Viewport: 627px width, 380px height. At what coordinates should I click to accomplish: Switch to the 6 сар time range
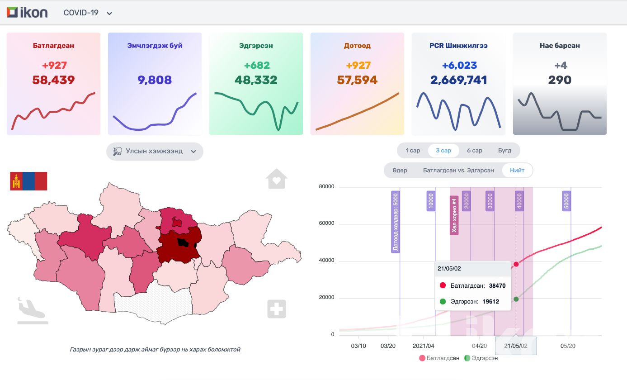[x=474, y=151]
